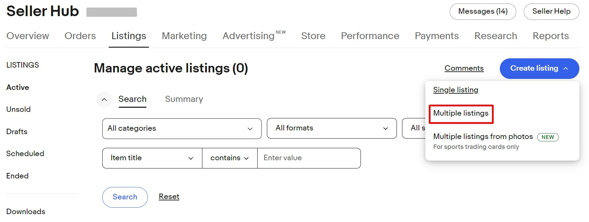Viewport: 589px width, 222px height.
Task: Open the All formats dropdown
Action: [x=385, y=128]
